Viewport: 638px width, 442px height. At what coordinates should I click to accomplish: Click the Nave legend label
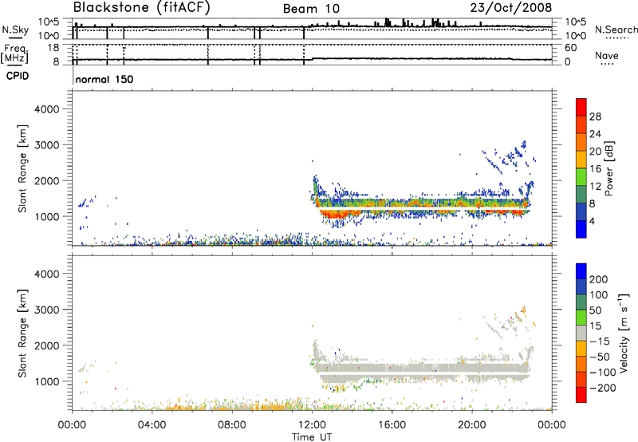[606, 55]
